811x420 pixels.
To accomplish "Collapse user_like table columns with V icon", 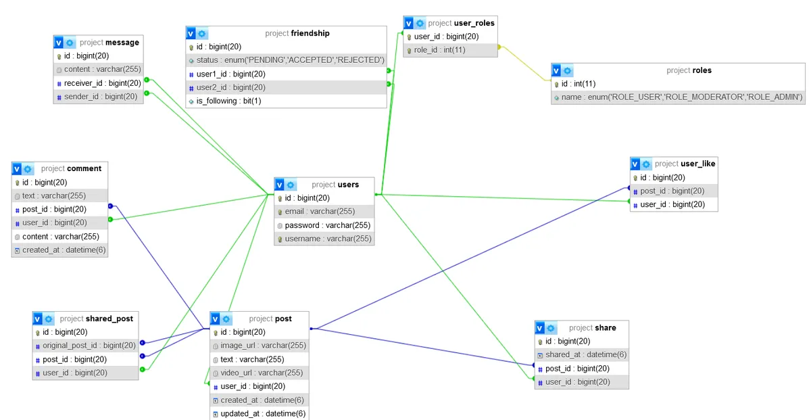I will point(637,164).
